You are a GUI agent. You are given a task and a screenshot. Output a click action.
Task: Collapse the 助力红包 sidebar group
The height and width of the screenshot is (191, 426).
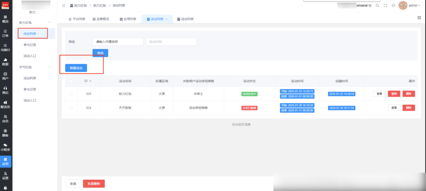(50, 22)
